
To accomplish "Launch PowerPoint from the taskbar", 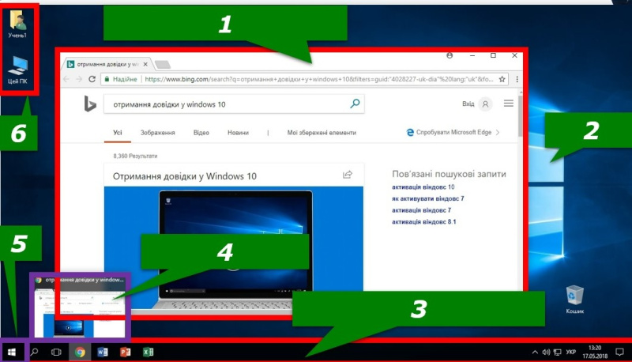I will coord(125,352).
